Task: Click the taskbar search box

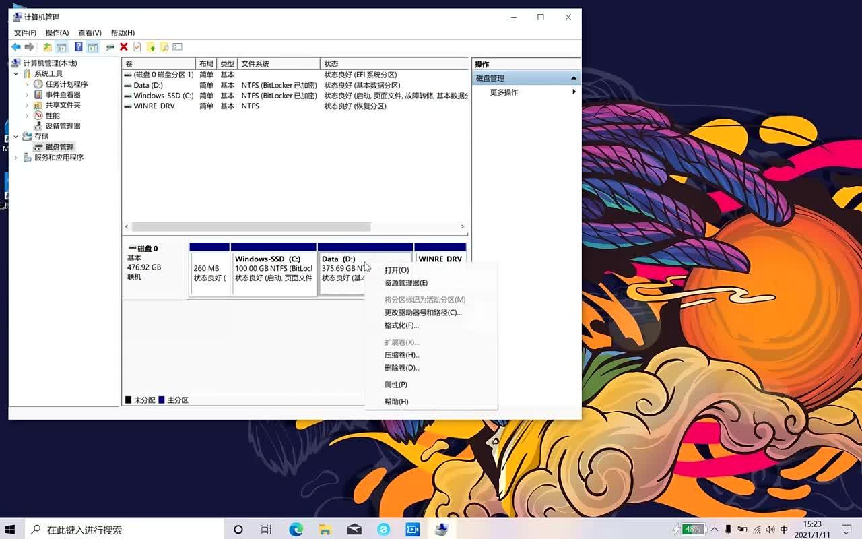Action: tap(125, 530)
